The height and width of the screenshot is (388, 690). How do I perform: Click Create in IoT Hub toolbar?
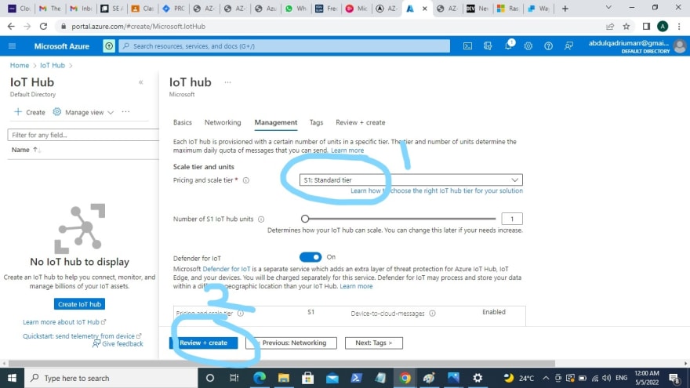click(30, 112)
